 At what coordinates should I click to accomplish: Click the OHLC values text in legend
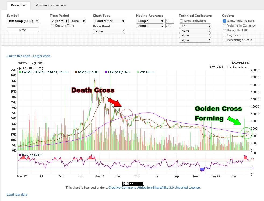coord(45,72)
